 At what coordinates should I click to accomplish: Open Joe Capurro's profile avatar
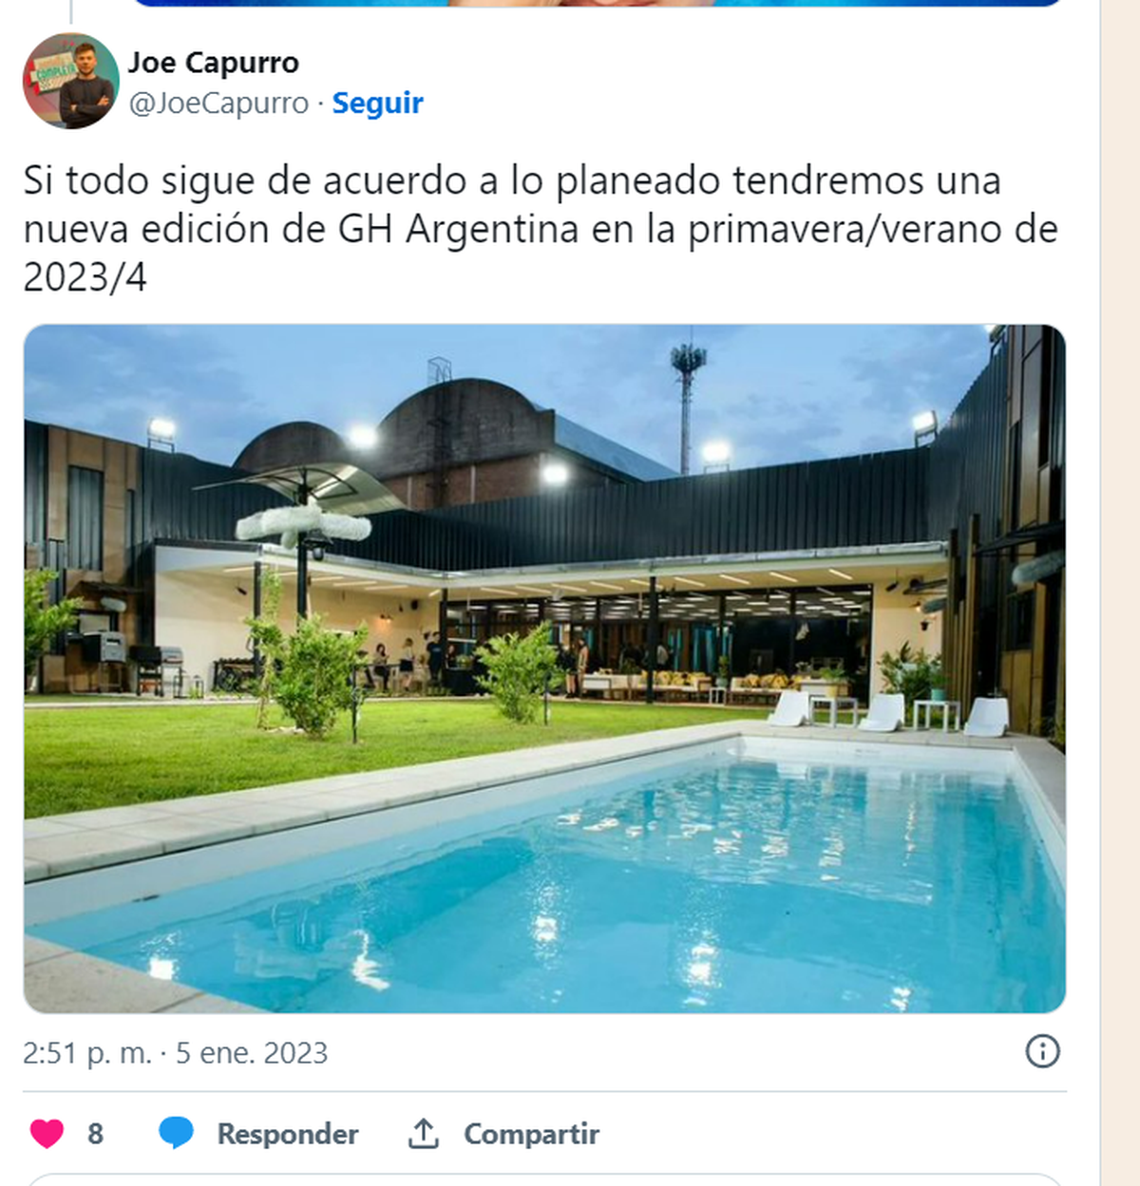70,82
